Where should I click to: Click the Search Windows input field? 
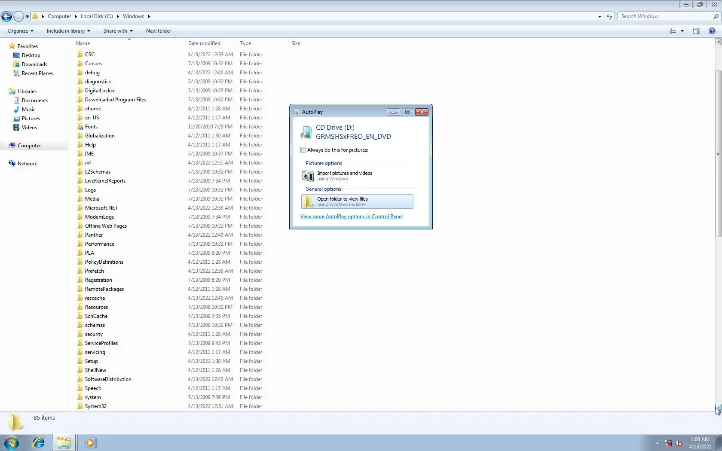coord(665,16)
